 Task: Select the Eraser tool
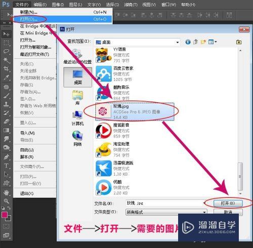tap(7, 121)
